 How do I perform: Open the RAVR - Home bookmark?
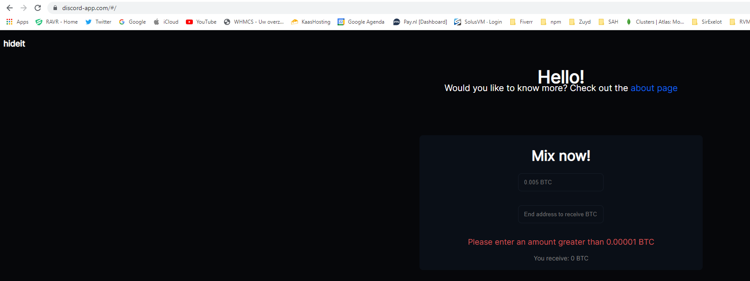[x=57, y=22]
